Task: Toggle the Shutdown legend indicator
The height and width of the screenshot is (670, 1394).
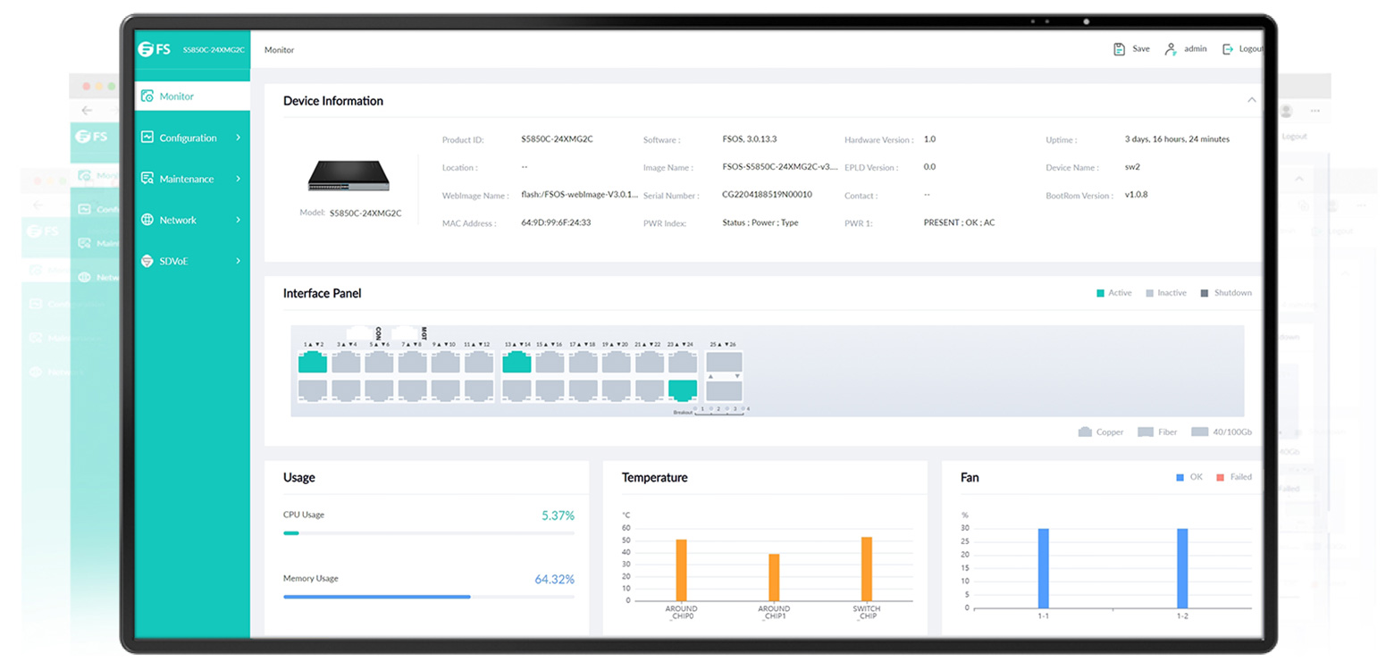Action: tap(1205, 293)
